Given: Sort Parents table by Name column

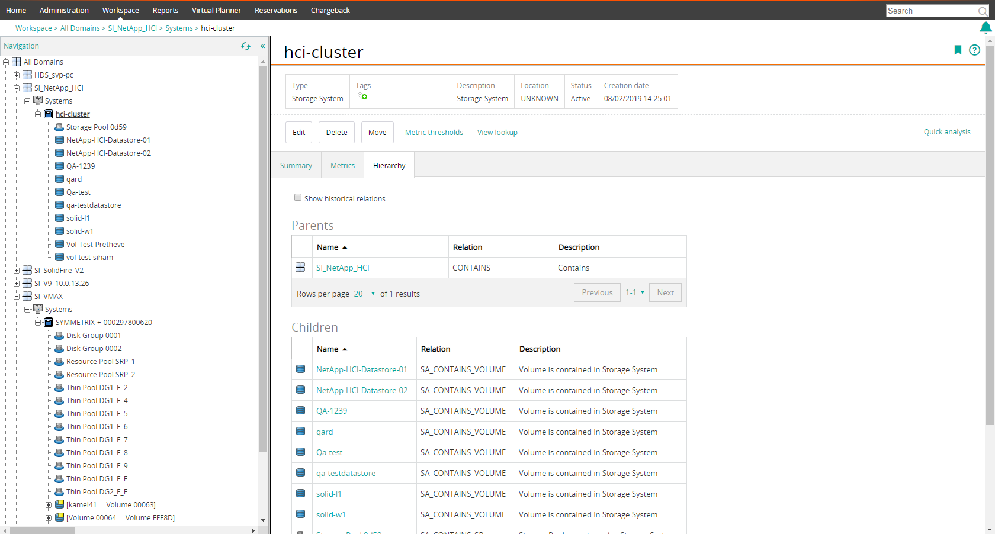Looking at the screenshot, I should [x=332, y=247].
